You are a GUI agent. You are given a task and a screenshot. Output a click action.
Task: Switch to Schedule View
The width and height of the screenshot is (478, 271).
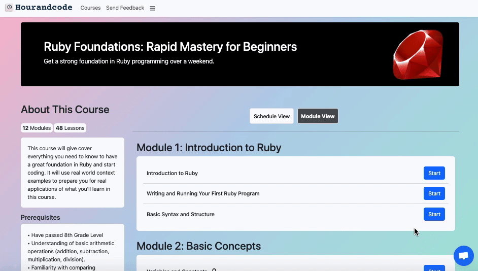[271, 116]
